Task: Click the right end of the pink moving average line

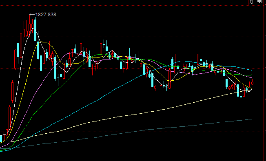Action: pos(252,78)
